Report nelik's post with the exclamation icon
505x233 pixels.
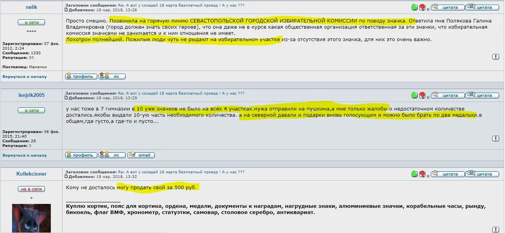(495, 57)
